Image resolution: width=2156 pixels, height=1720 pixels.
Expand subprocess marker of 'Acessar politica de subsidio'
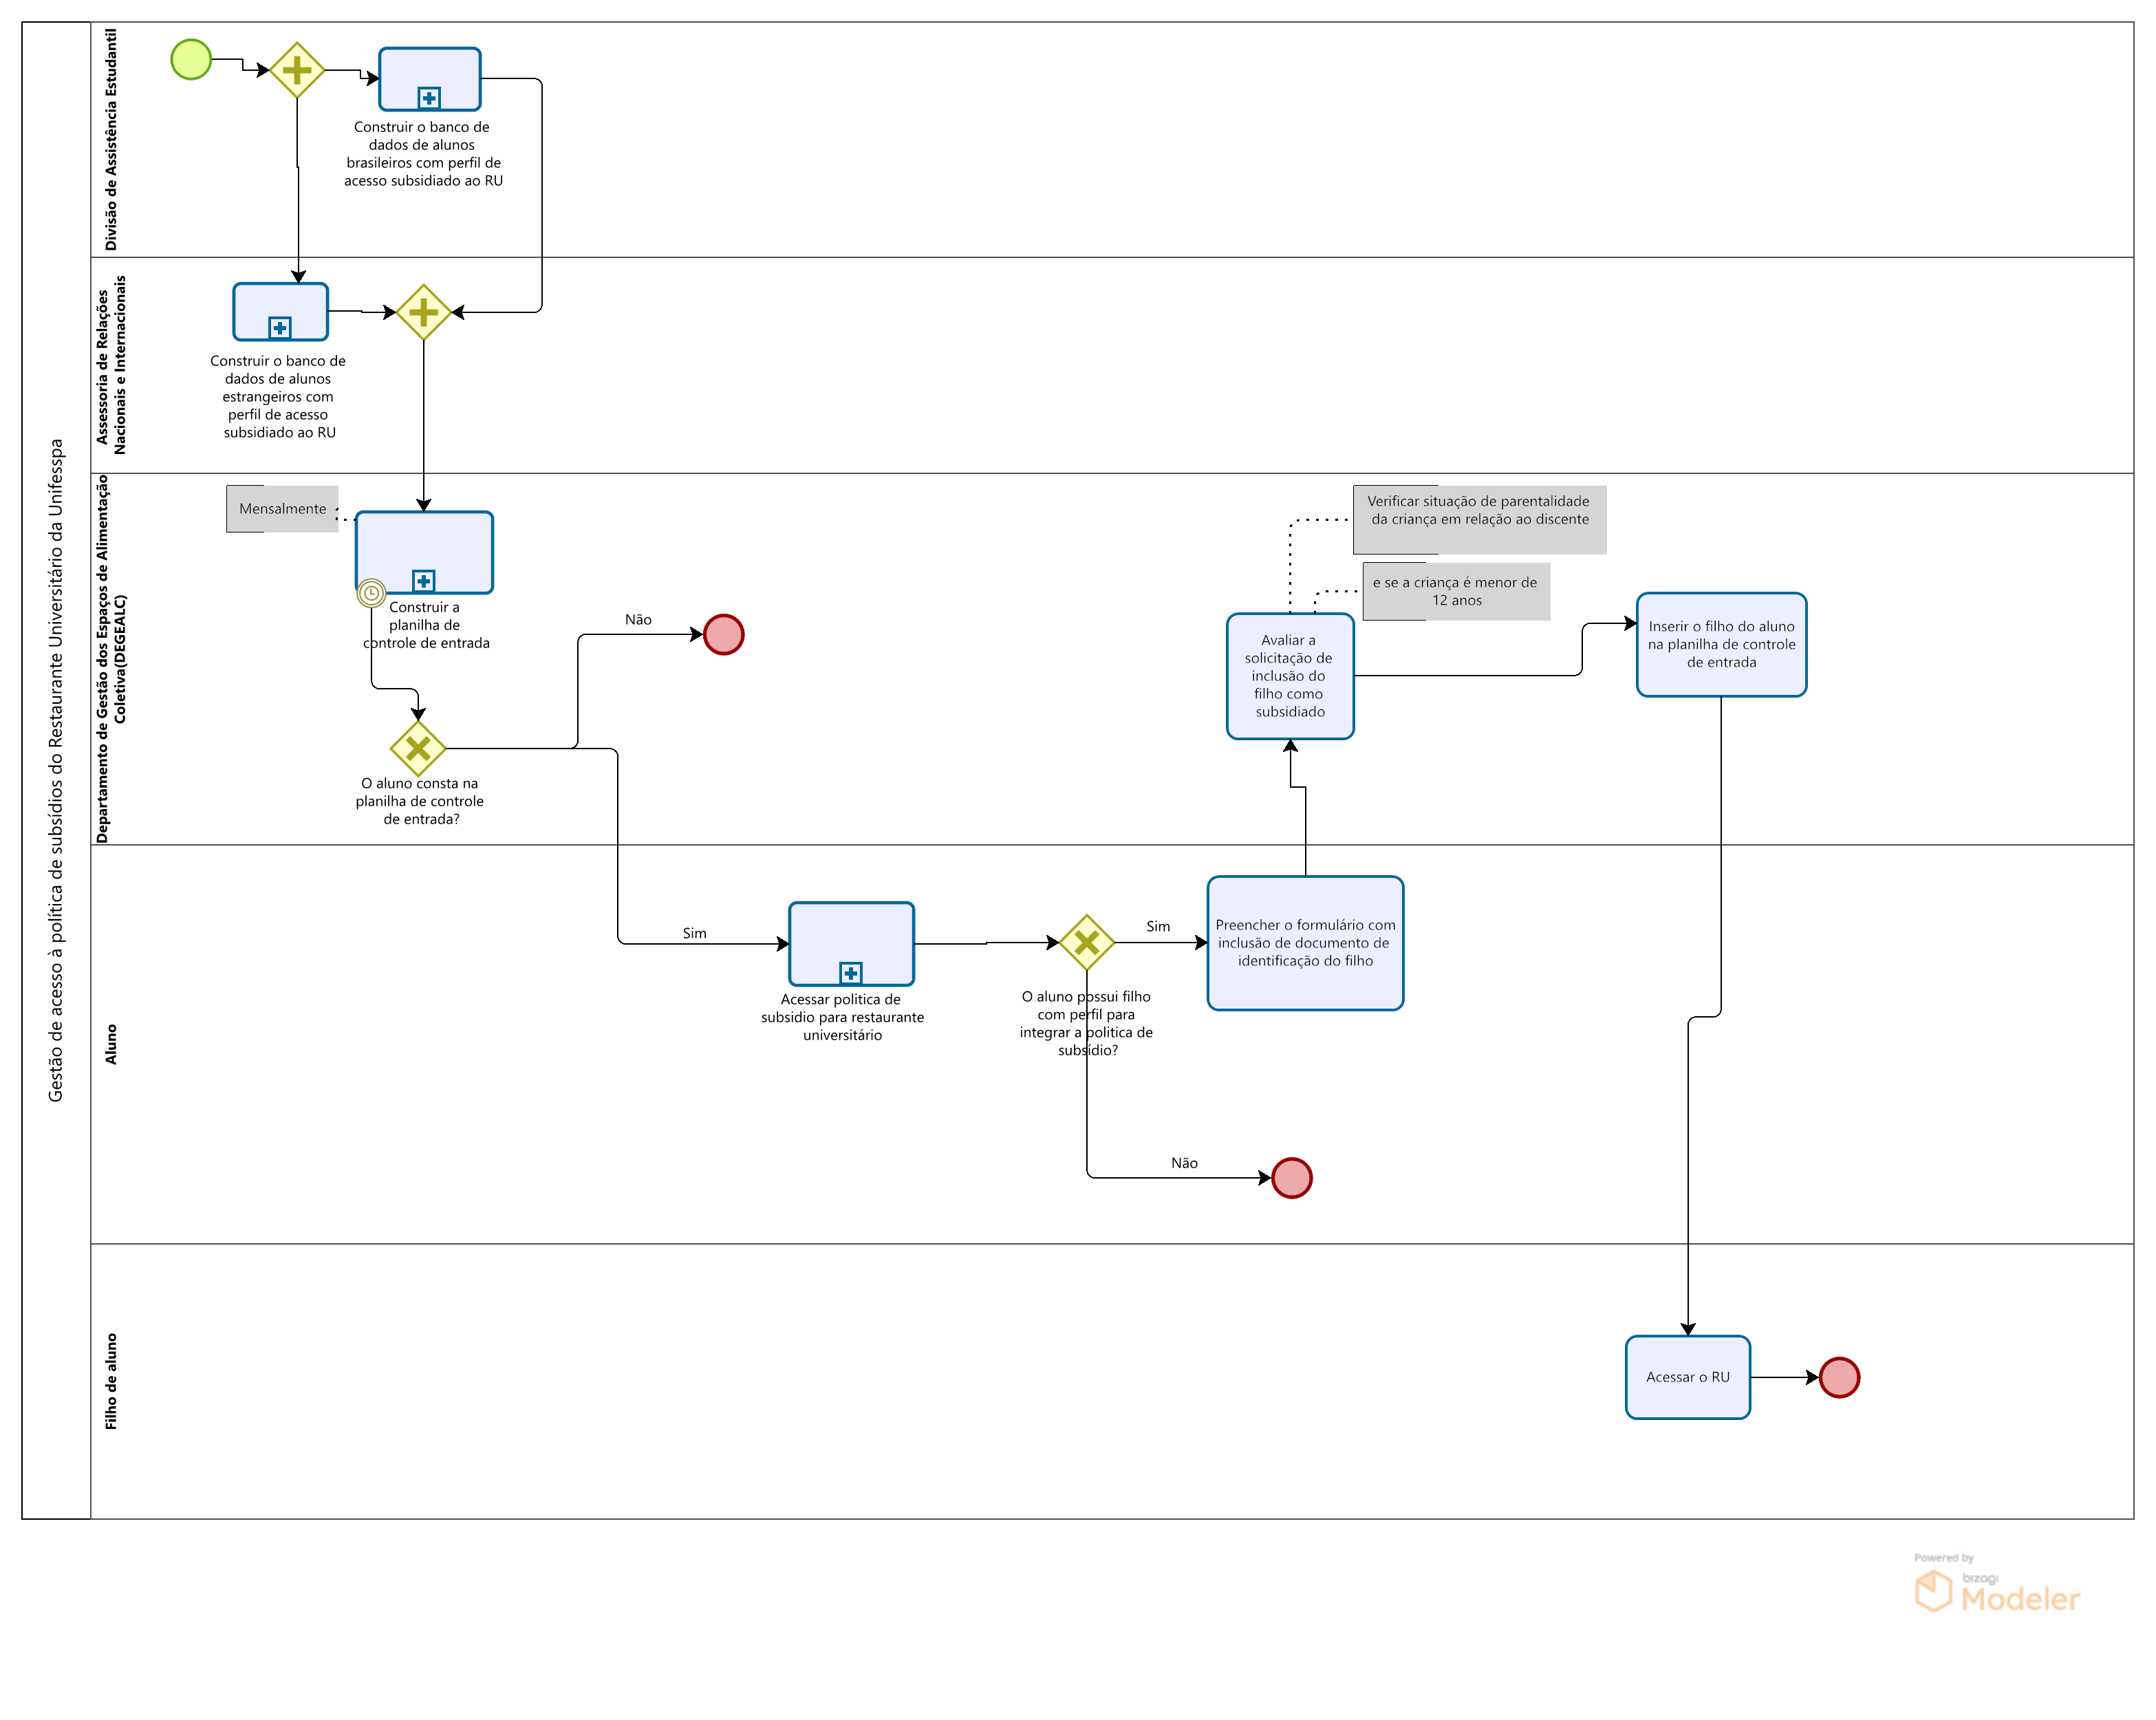tap(851, 973)
